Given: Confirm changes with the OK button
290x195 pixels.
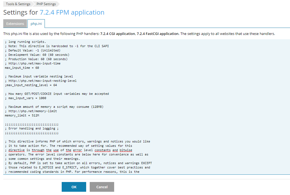Looking at the screenshot, I should [x=74, y=187].
